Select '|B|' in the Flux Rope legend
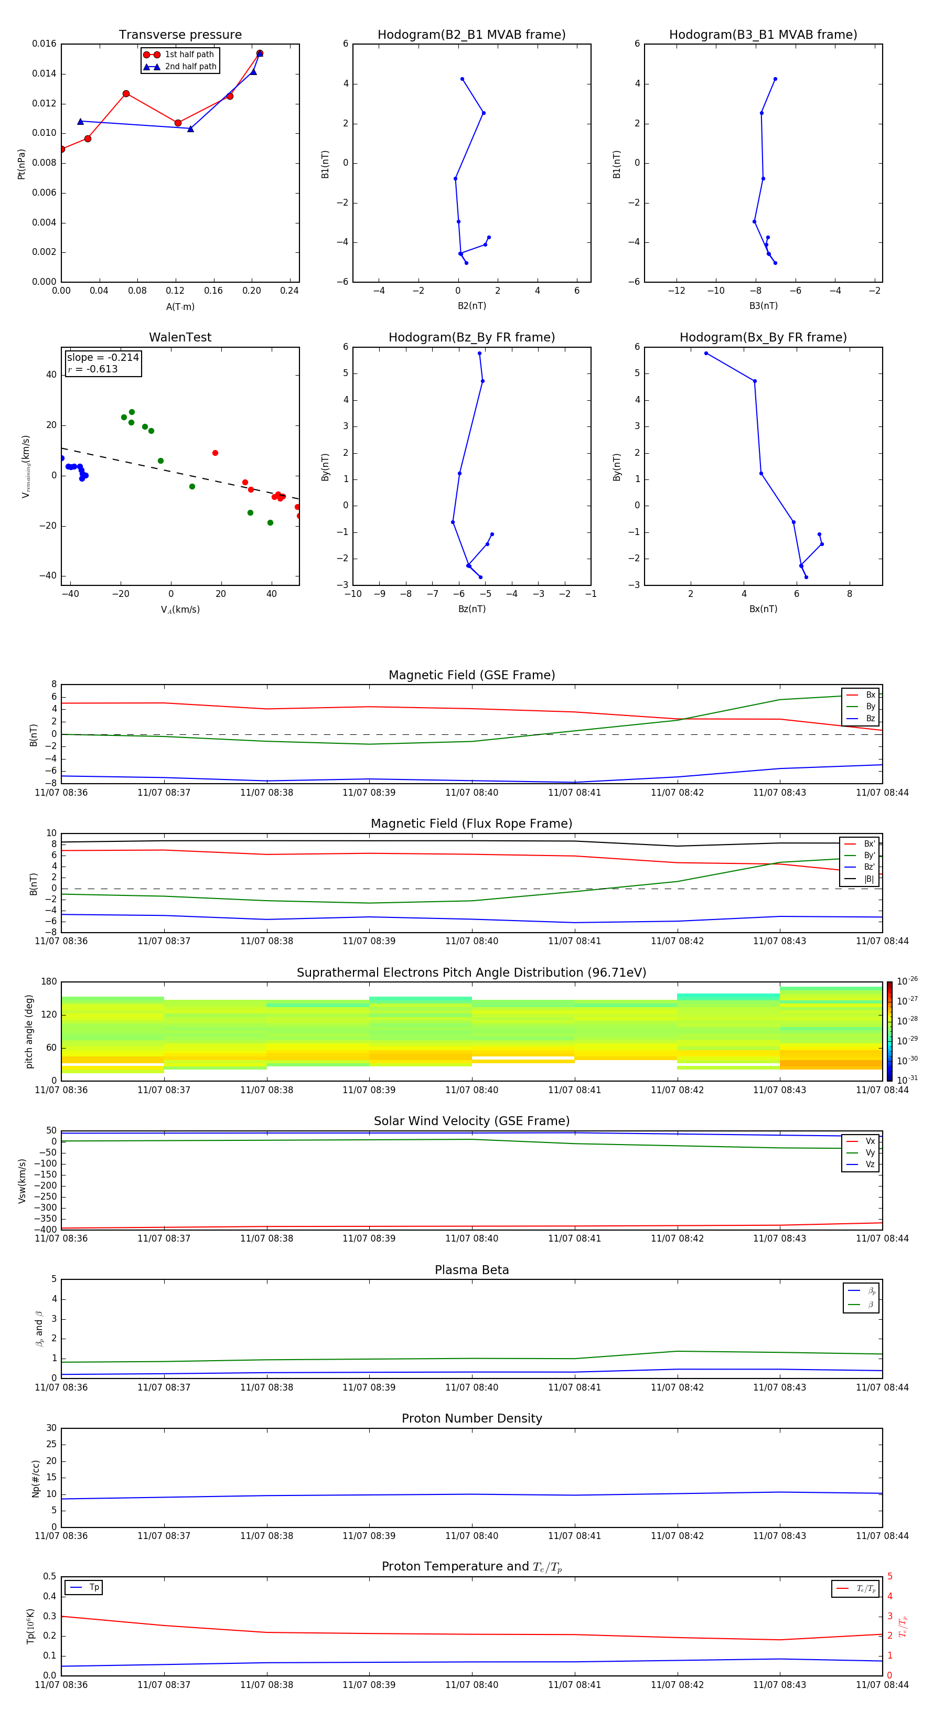This screenshot has height=1731, width=944. [860, 879]
